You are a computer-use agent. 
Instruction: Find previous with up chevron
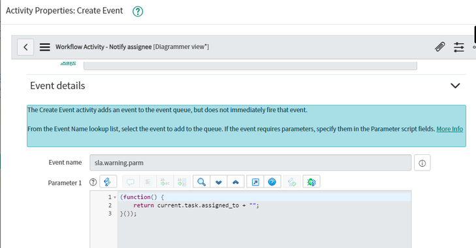236,182
